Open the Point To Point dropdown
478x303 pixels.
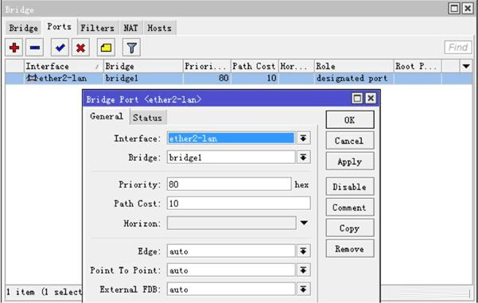click(x=303, y=270)
